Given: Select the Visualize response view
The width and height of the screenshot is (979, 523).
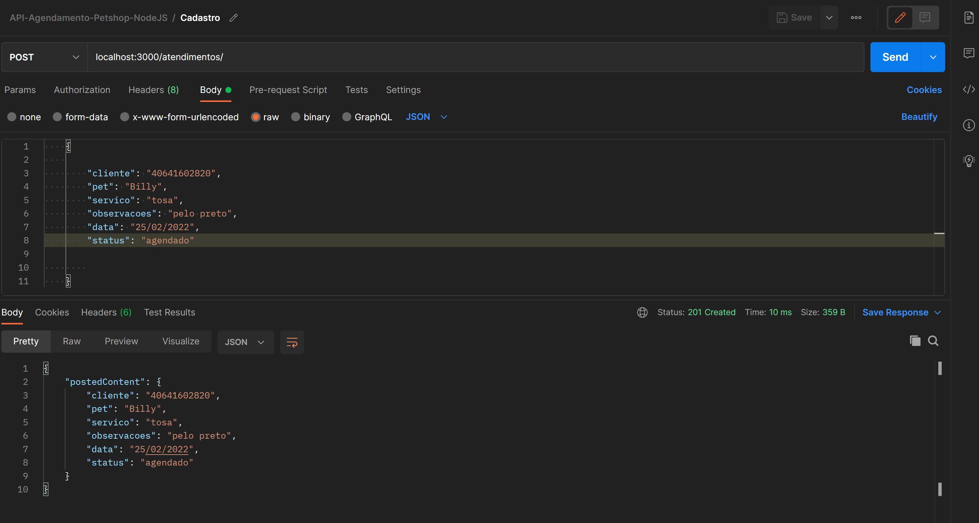Looking at the screenshot, I should click(181, 341).
